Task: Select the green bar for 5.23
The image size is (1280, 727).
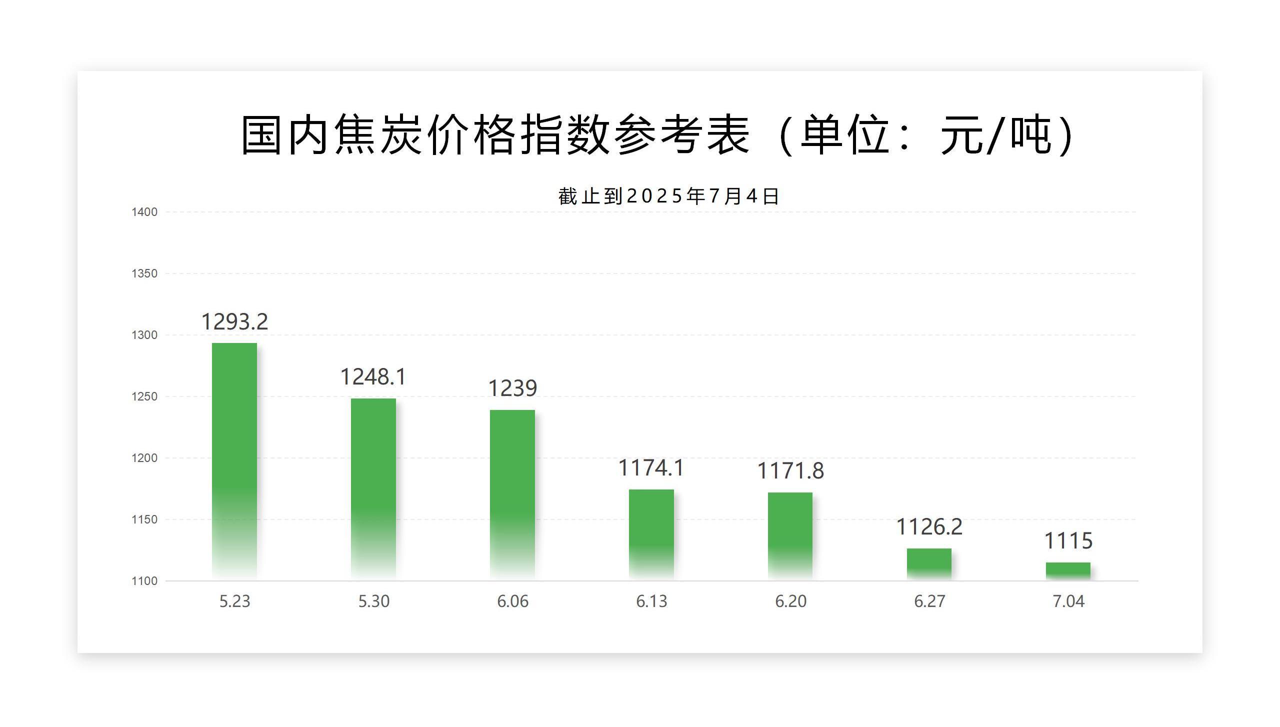Action: tap(234, 461)
